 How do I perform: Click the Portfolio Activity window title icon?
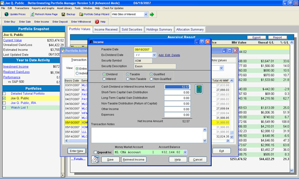tap(63, 51)
